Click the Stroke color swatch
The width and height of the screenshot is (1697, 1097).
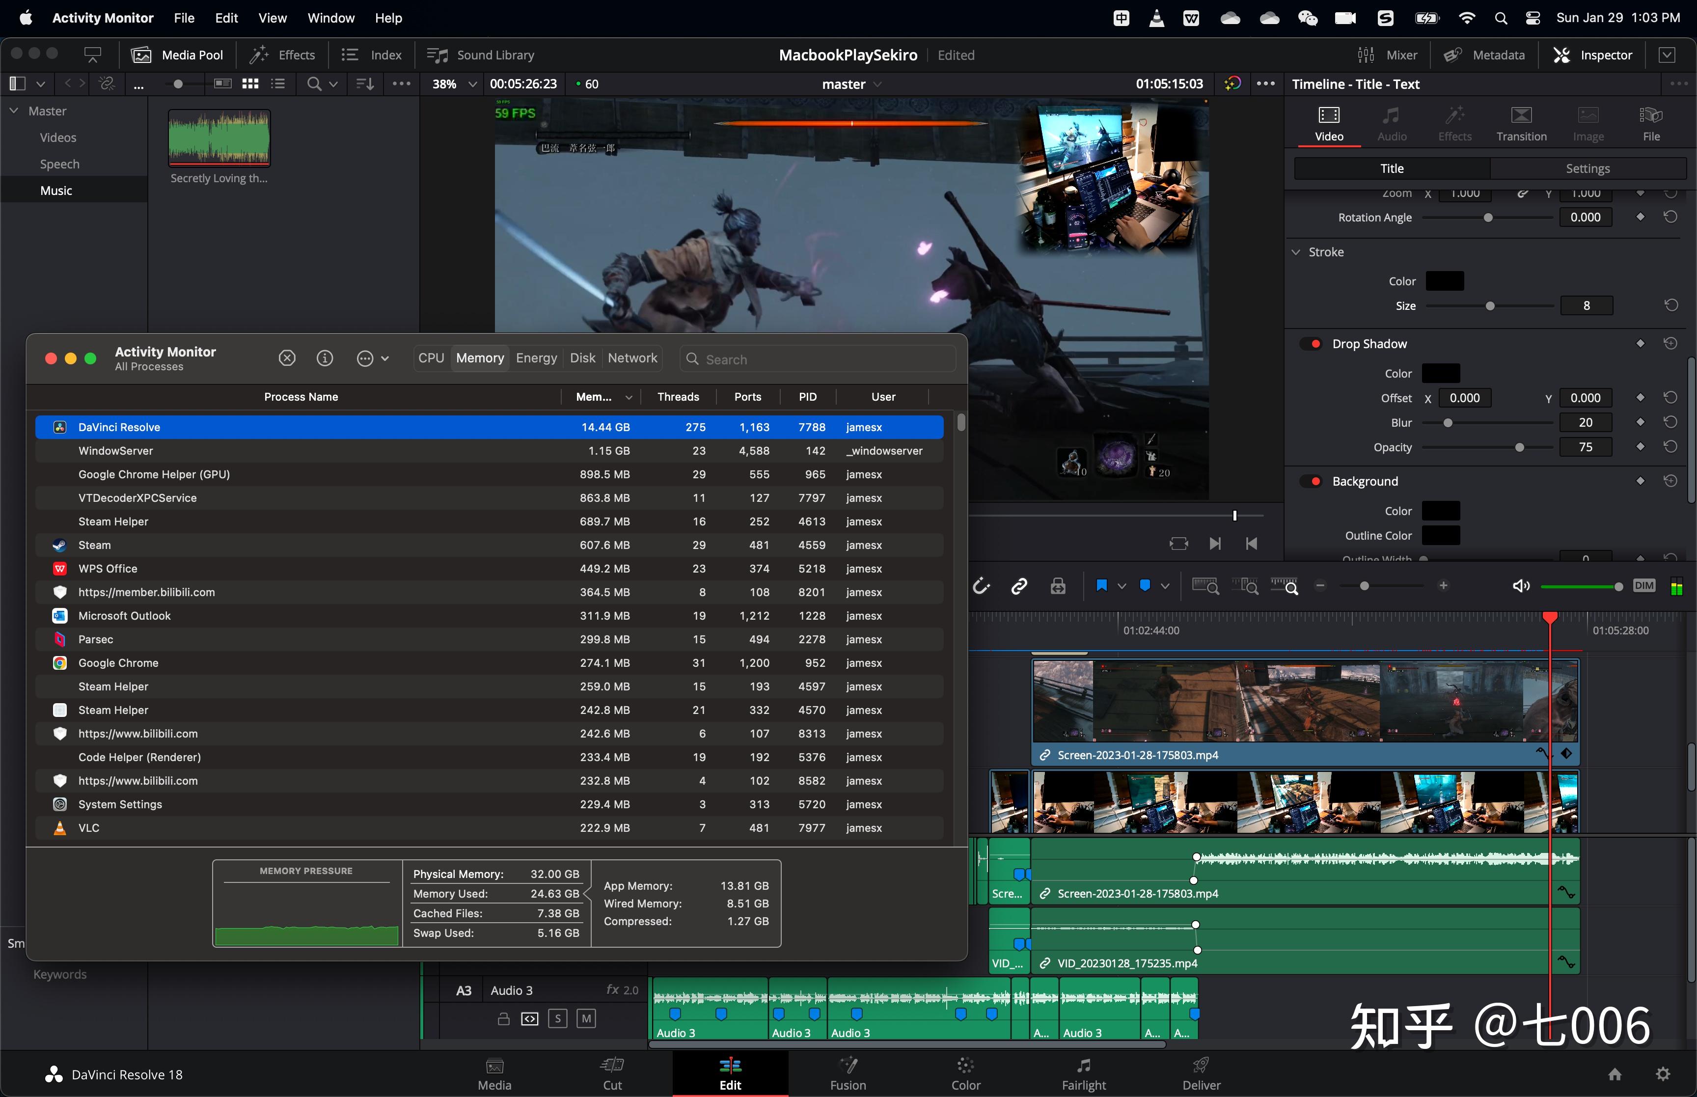coord(1444,281)
